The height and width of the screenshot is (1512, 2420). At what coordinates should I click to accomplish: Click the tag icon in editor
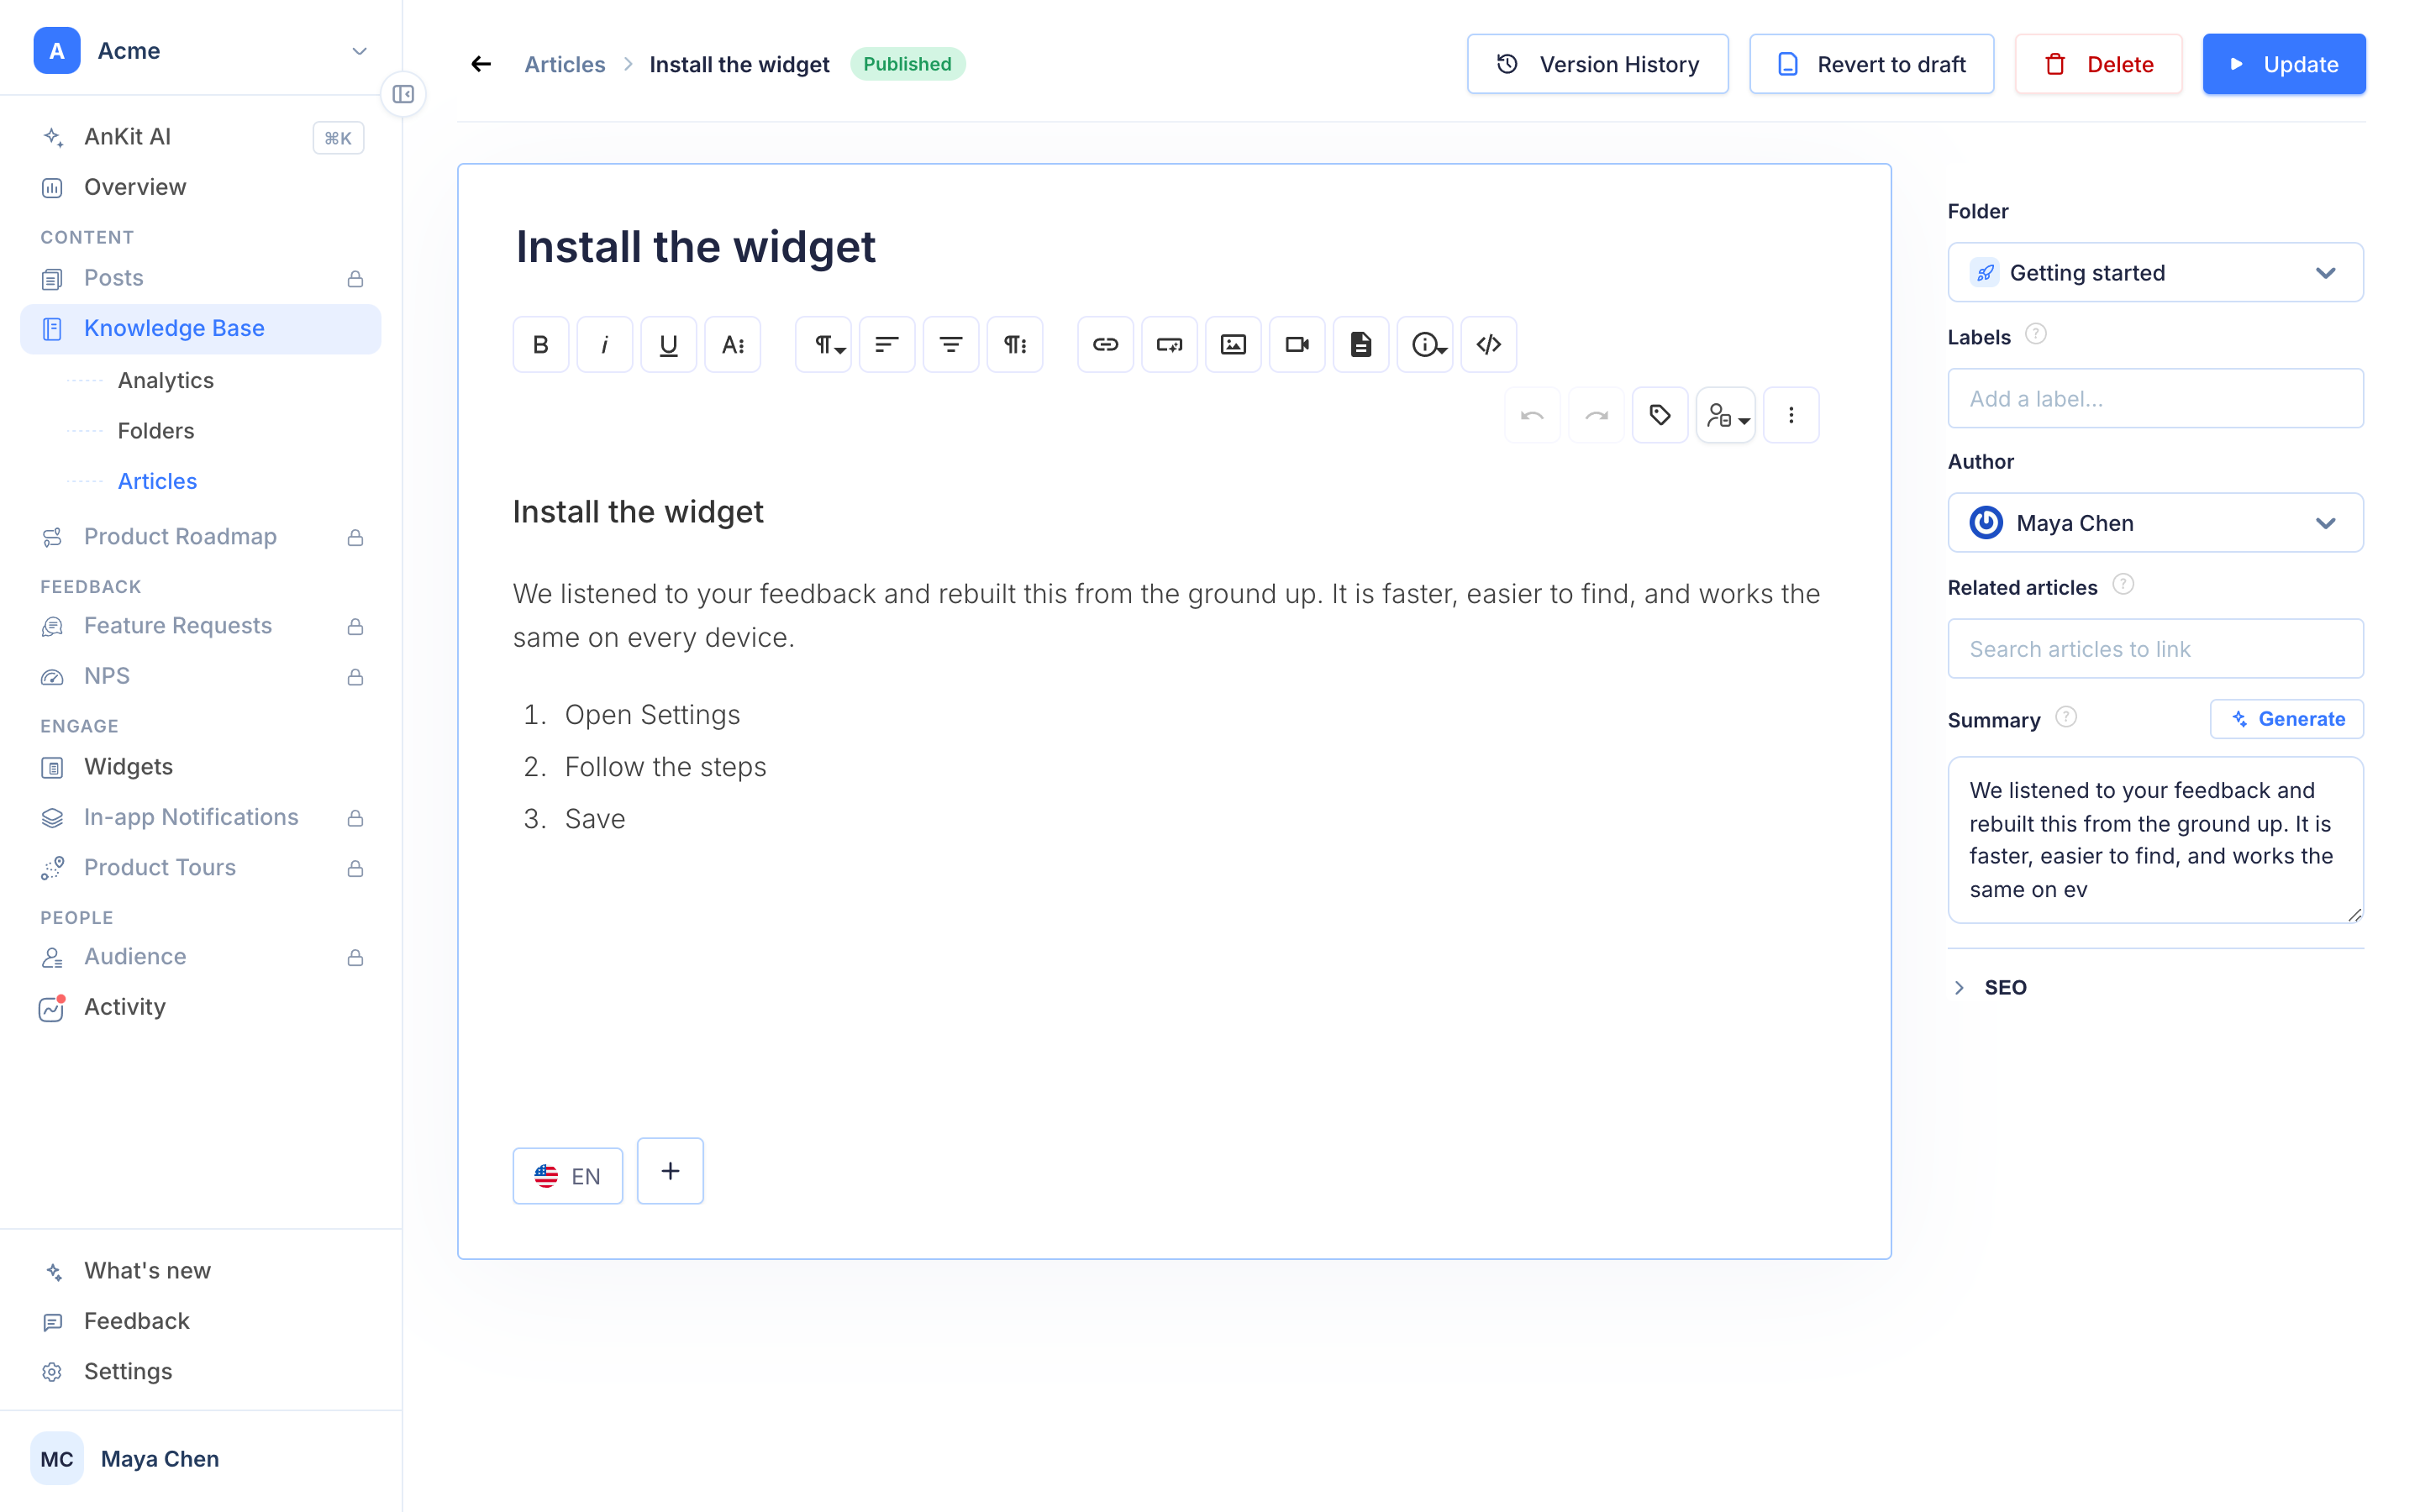tap(1660, 415)
